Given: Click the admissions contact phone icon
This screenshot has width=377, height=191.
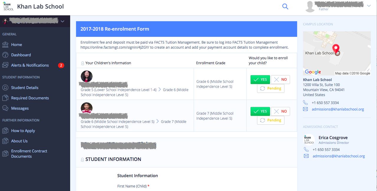Looking at the screenshot, I should [x=306, y=150].
